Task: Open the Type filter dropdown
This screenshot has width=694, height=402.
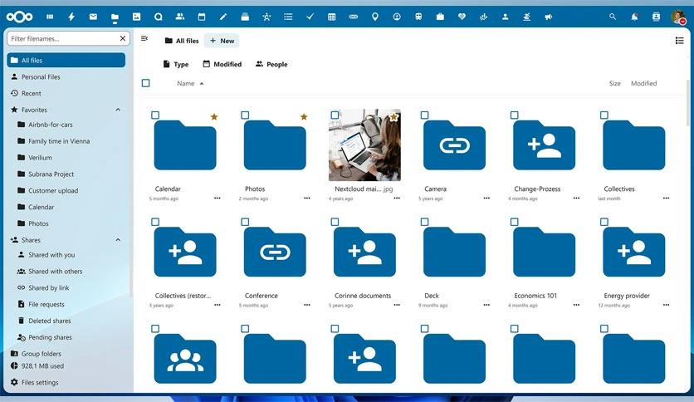Action: pos(176,64)
